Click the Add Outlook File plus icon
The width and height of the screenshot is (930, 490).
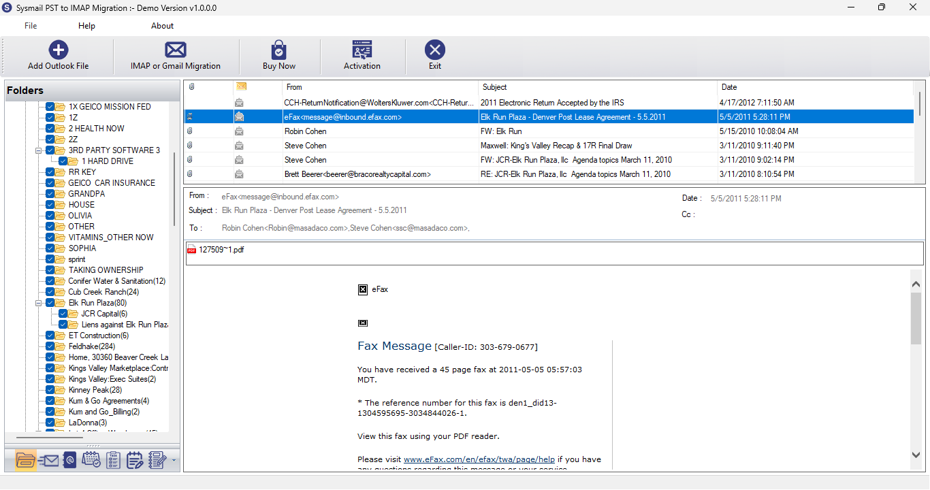pyautogui.click(x=59, y=50)
